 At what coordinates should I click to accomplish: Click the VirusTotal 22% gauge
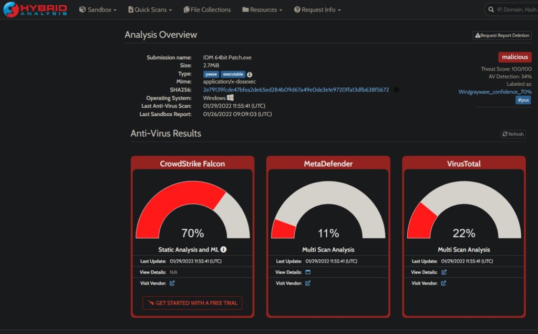click(464, 210)
